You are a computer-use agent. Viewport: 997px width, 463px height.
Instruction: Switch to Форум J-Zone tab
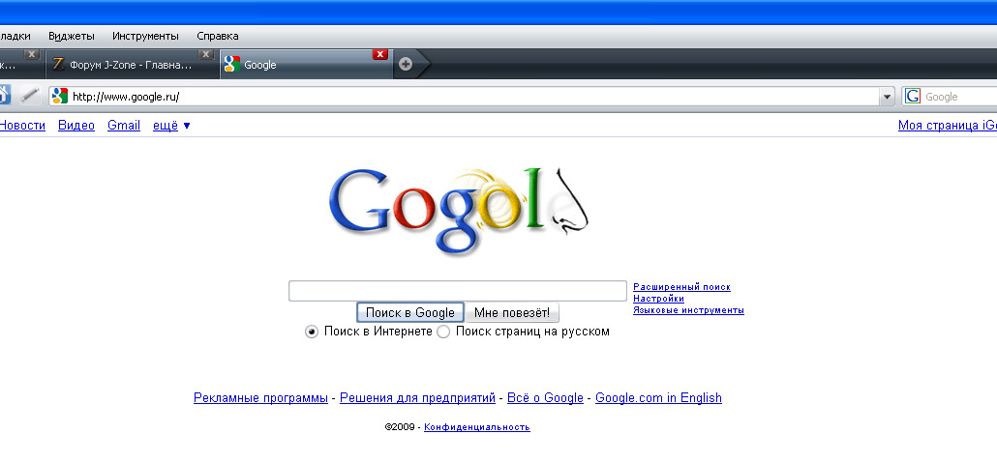(x=131, y=65)
